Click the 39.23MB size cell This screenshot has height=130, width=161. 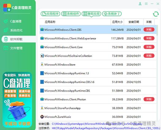pyautogui.click(x=117, y=99)
